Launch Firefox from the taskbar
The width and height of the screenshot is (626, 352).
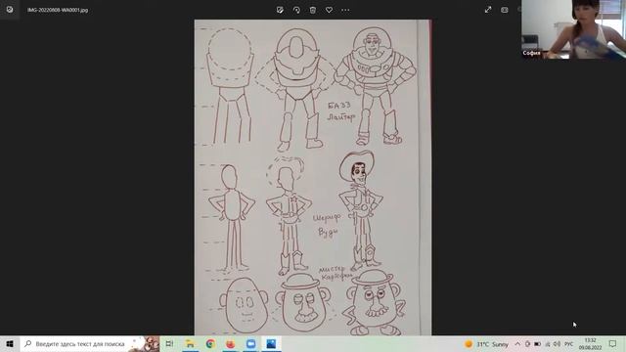(231, 343)
